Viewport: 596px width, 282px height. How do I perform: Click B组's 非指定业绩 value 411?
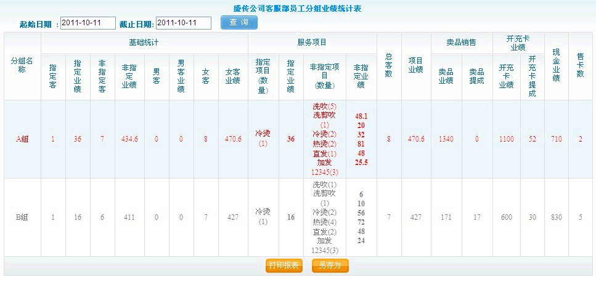point(129,217)
